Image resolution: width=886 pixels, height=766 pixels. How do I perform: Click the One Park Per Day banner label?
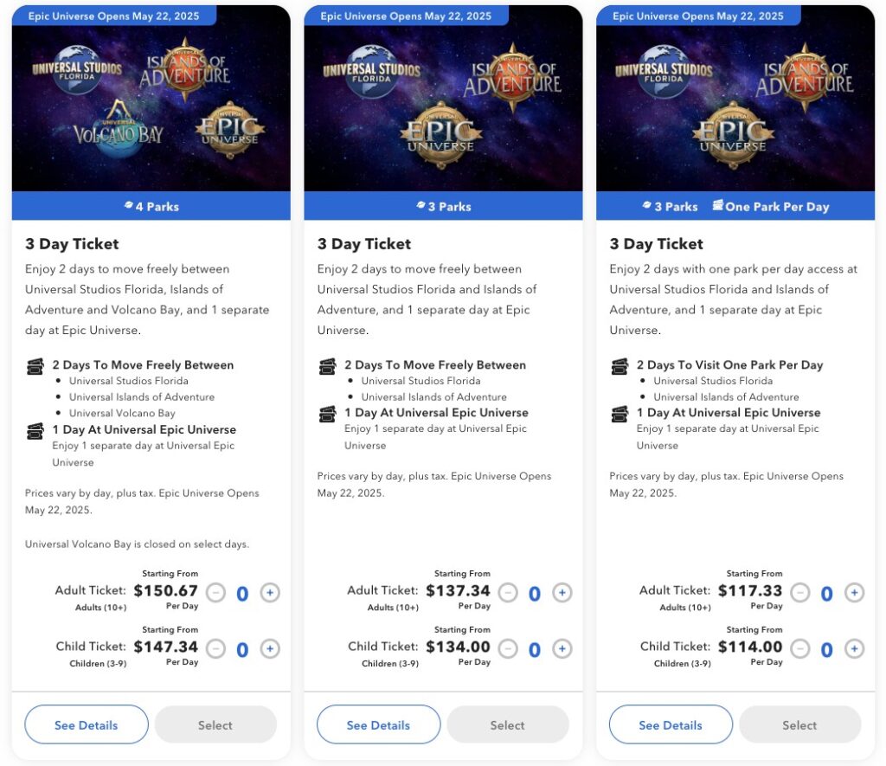pyautogui.click(x=777, y=206)
